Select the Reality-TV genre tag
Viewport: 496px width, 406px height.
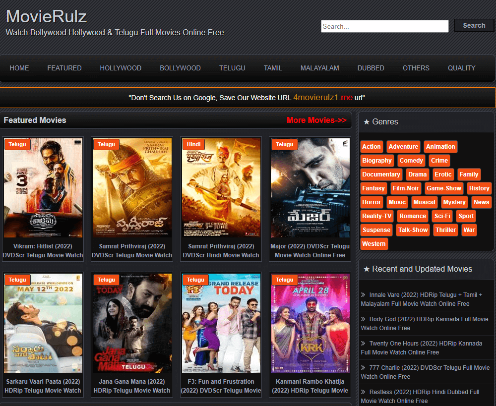[377, 216]
